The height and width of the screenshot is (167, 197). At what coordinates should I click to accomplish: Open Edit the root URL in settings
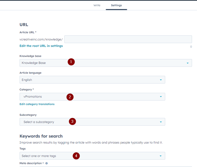click(x=41, y=46)
